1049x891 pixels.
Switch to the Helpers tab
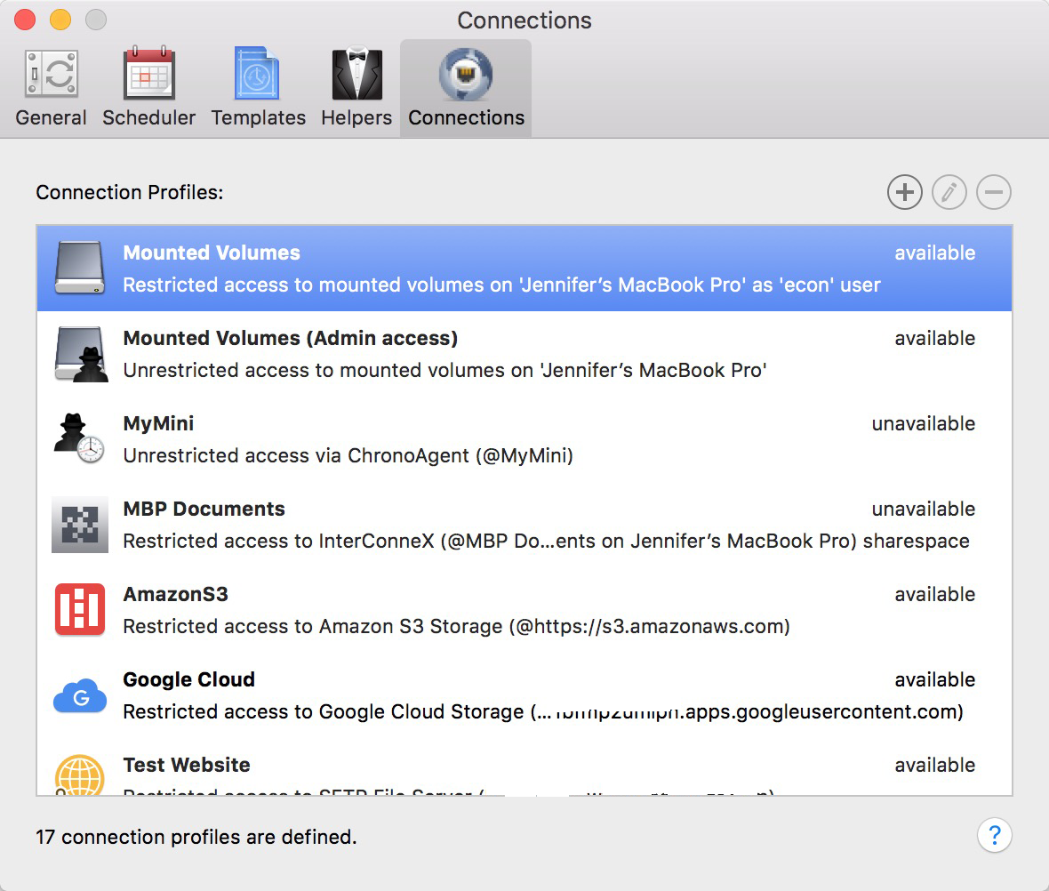(x=356, y=88)
